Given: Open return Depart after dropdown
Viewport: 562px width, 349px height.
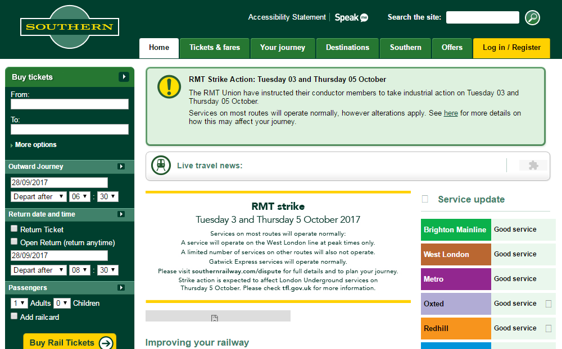Looking at the screenshot, I should coord(39,270).
